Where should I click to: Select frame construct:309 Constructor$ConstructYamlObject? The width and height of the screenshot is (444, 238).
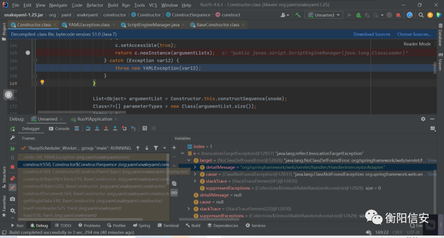94,172
